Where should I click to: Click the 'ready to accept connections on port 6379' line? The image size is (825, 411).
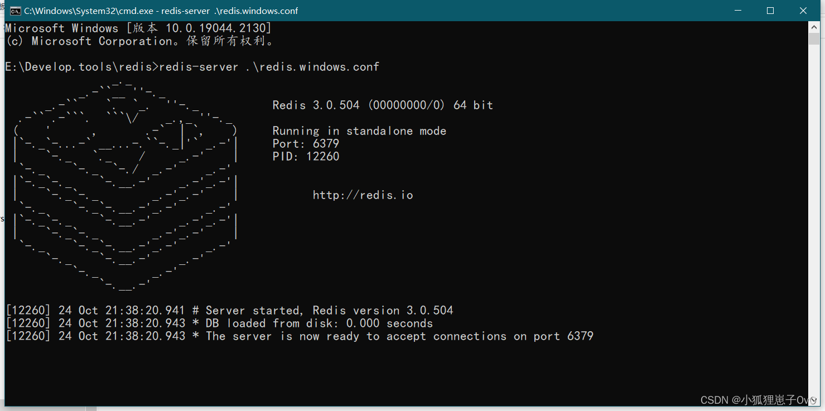pyautogui.click(x=300, y=336)
